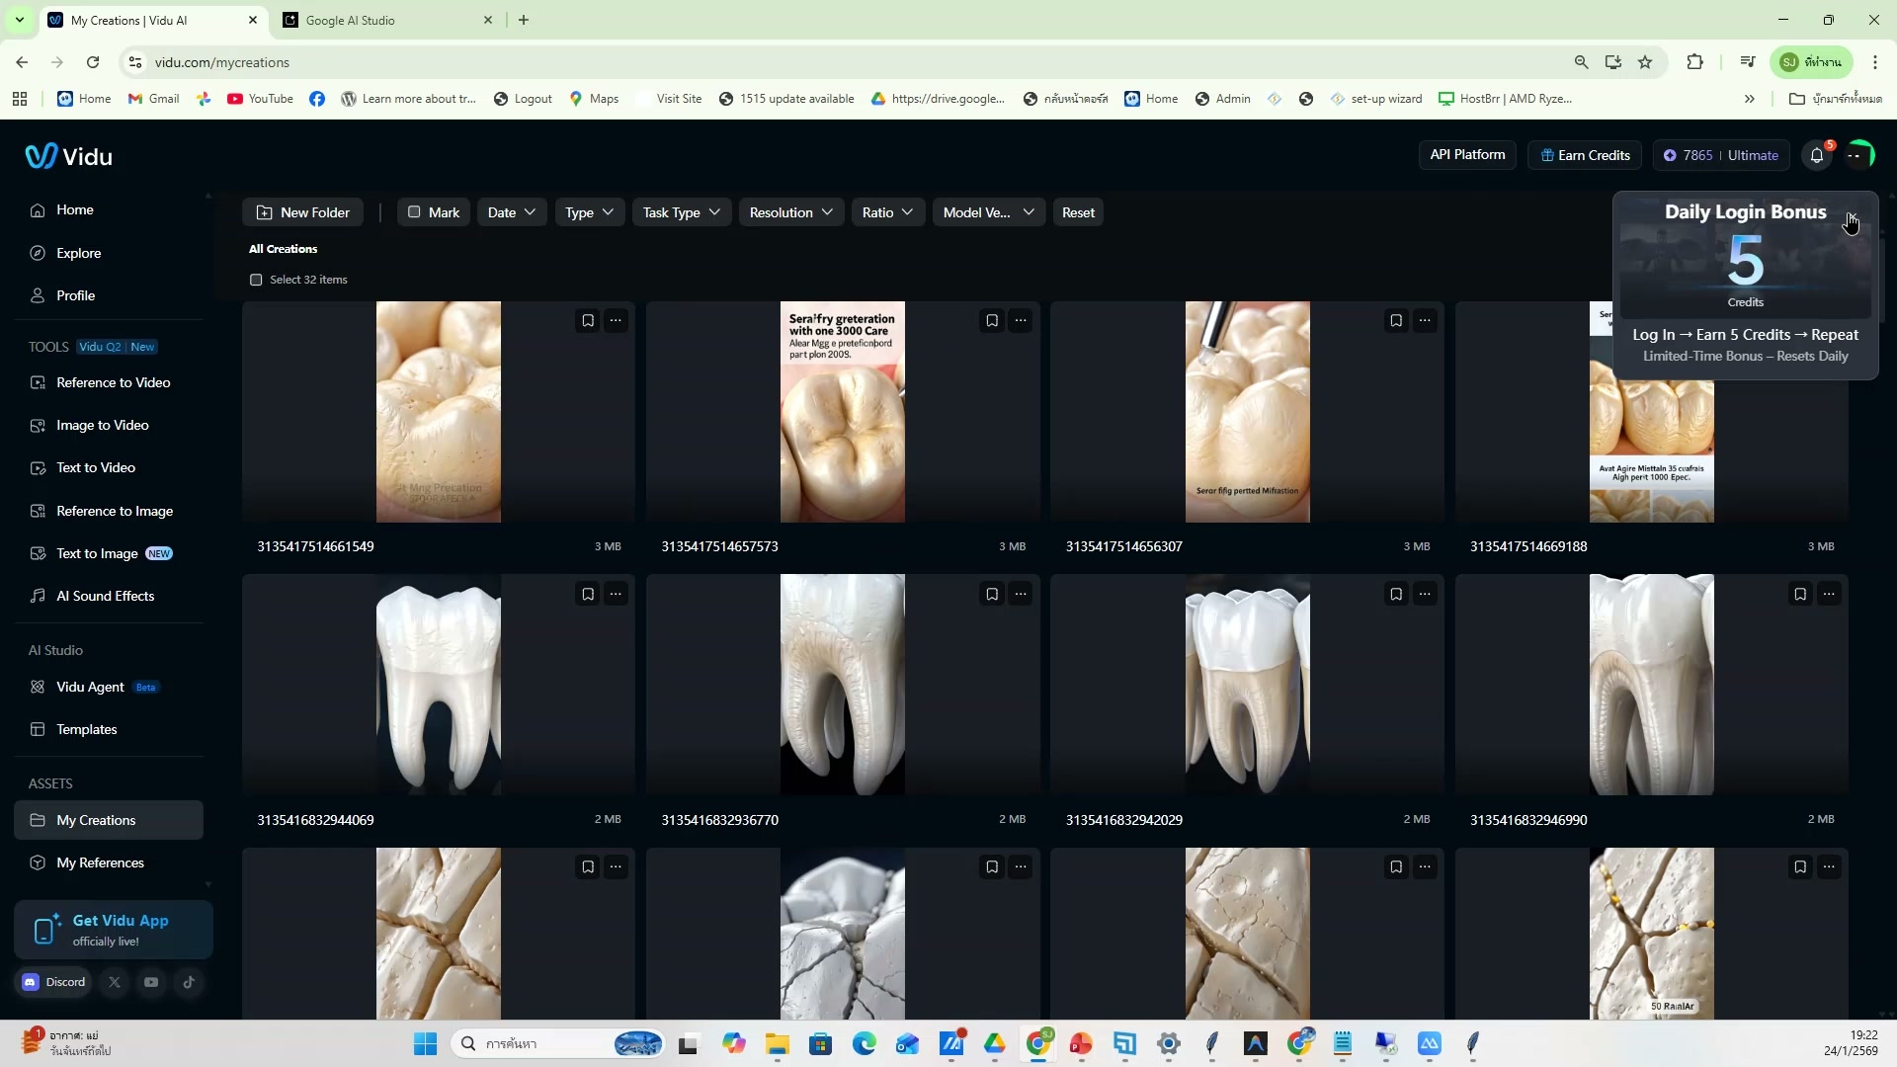
Task: Select the Image to Video tool
Action: click(x=103, y=425)
